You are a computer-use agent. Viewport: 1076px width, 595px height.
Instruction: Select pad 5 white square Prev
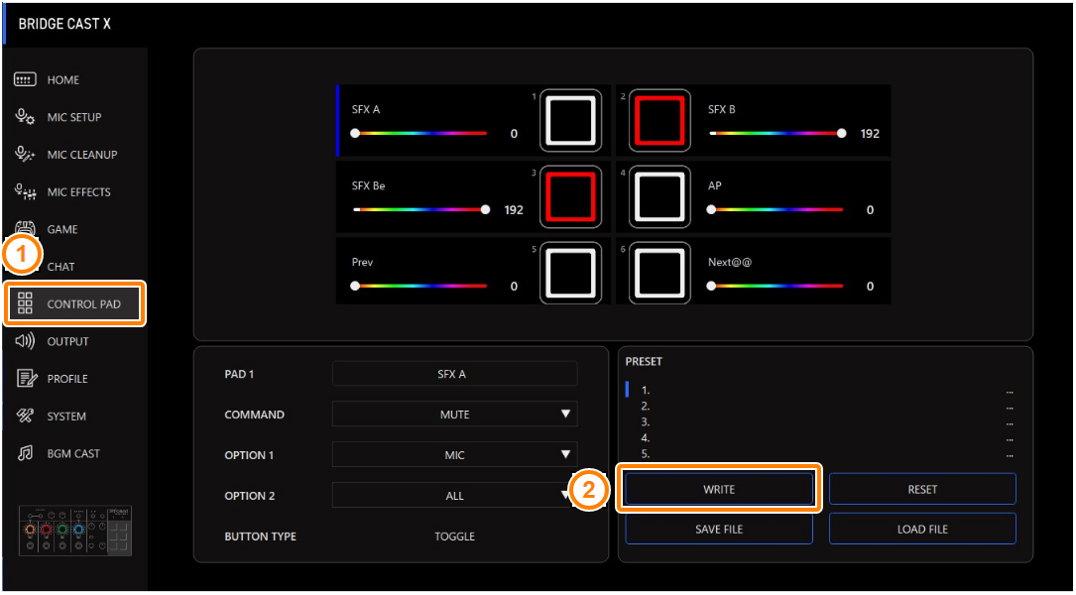click(570, 273)
